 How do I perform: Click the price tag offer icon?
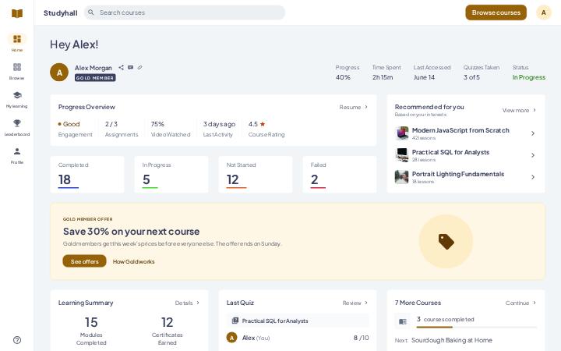(446, 241)
